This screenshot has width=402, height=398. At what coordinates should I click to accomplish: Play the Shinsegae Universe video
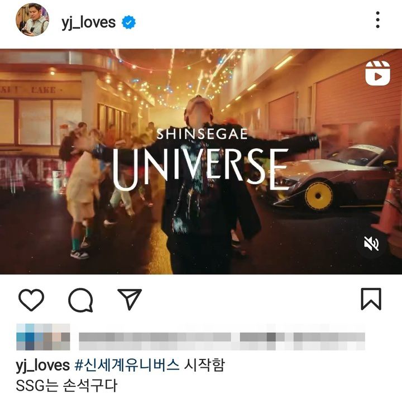(201, 161)
